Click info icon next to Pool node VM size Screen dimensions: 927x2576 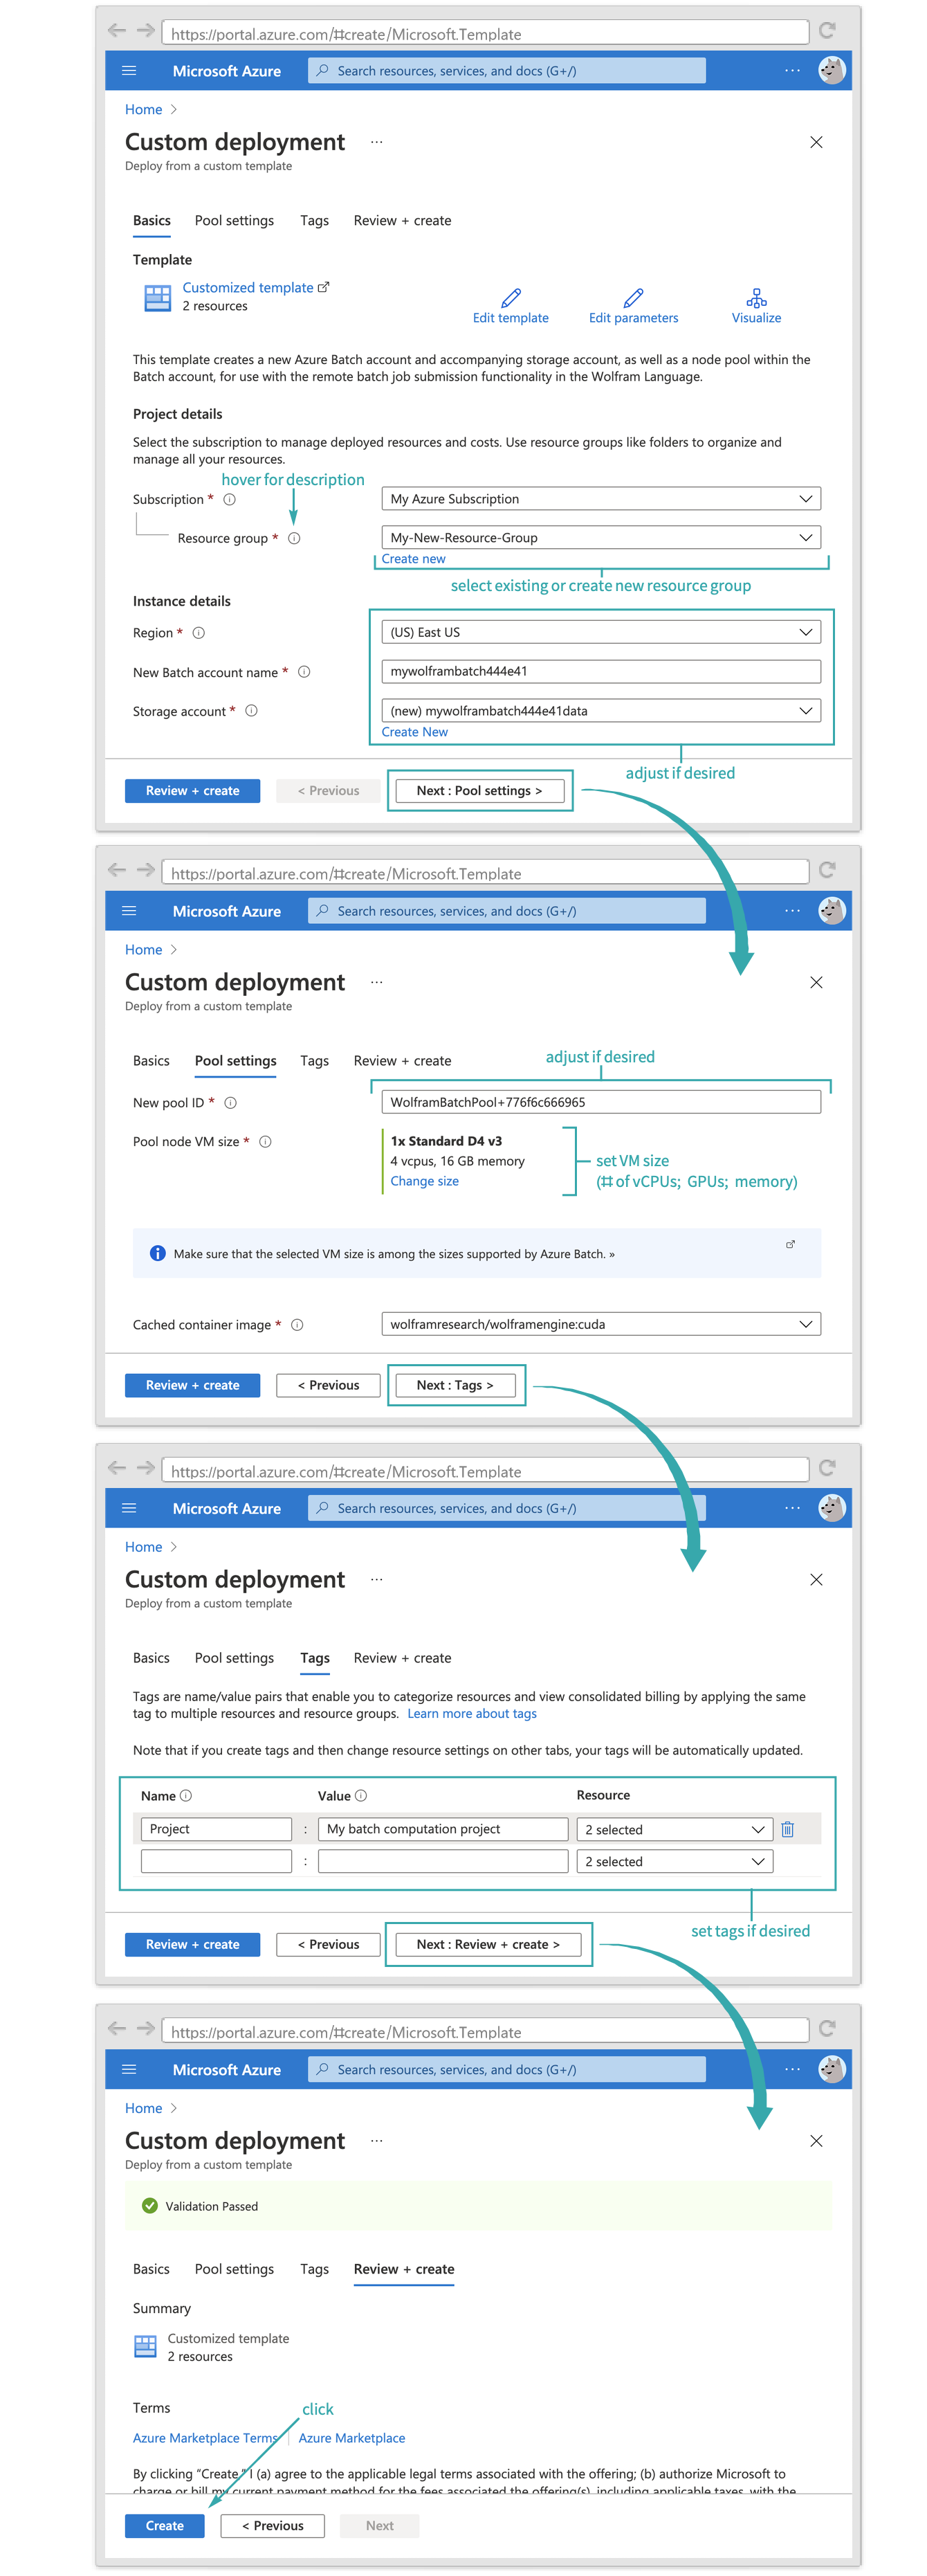[x=266, y=1141]
